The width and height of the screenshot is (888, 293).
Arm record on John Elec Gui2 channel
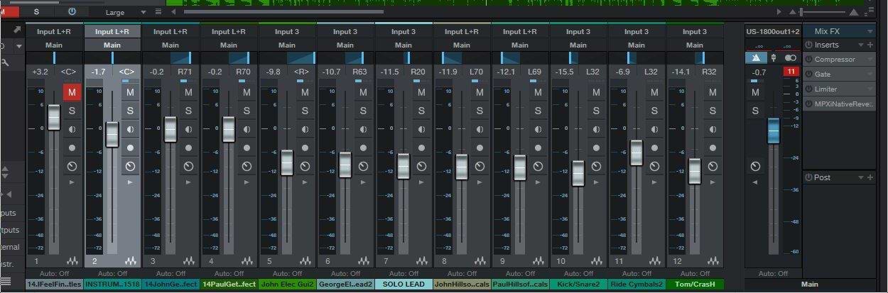[x=305, y=148]
